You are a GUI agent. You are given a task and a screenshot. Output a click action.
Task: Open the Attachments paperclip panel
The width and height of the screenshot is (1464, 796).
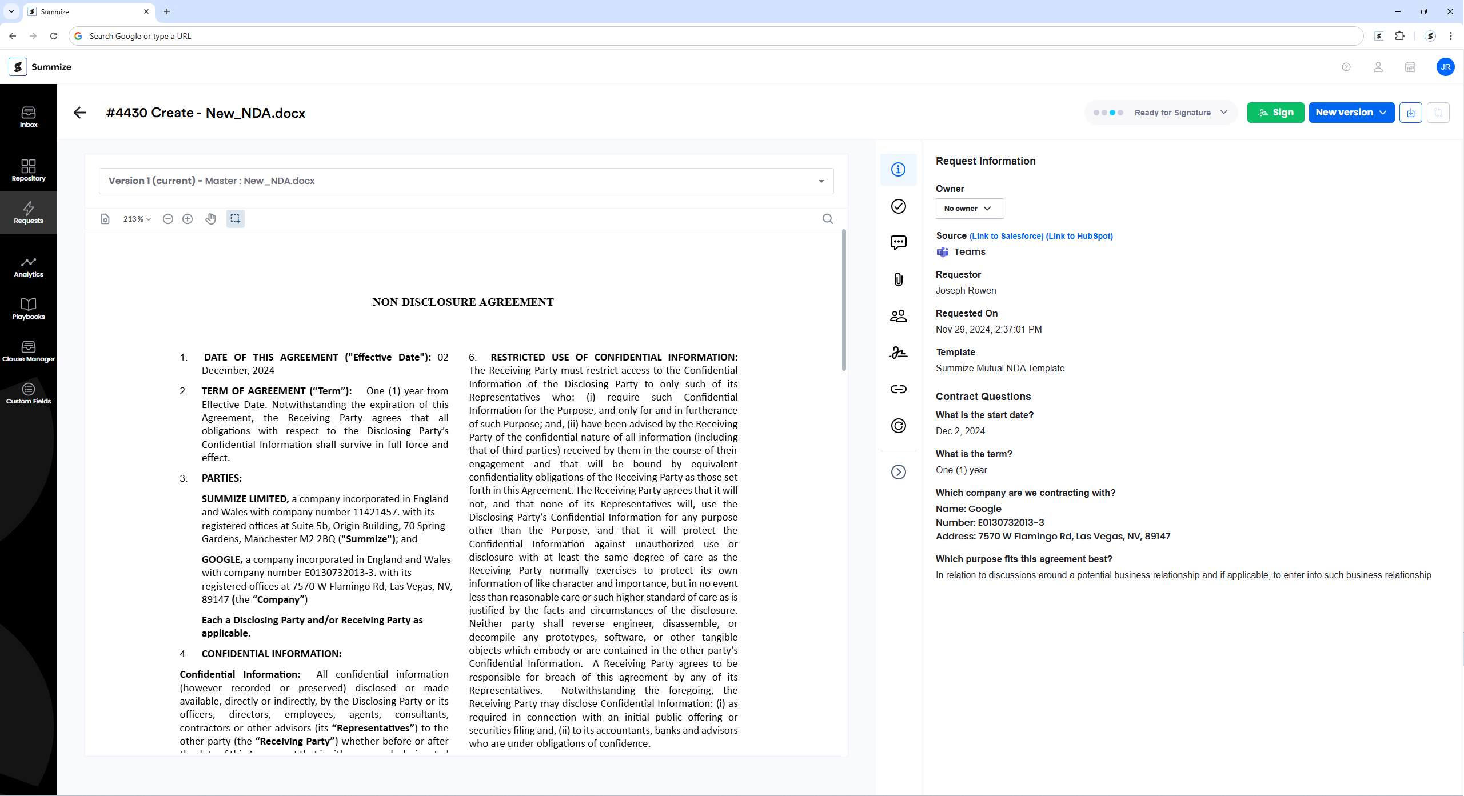[898, 279]
